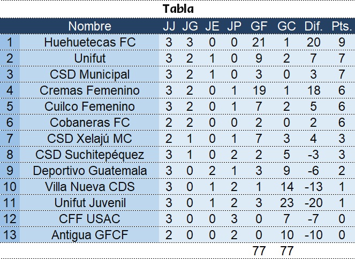The image size is (355, 259).
Task: Select the Villa Nueva CDS cell
Action: [90, 187]
